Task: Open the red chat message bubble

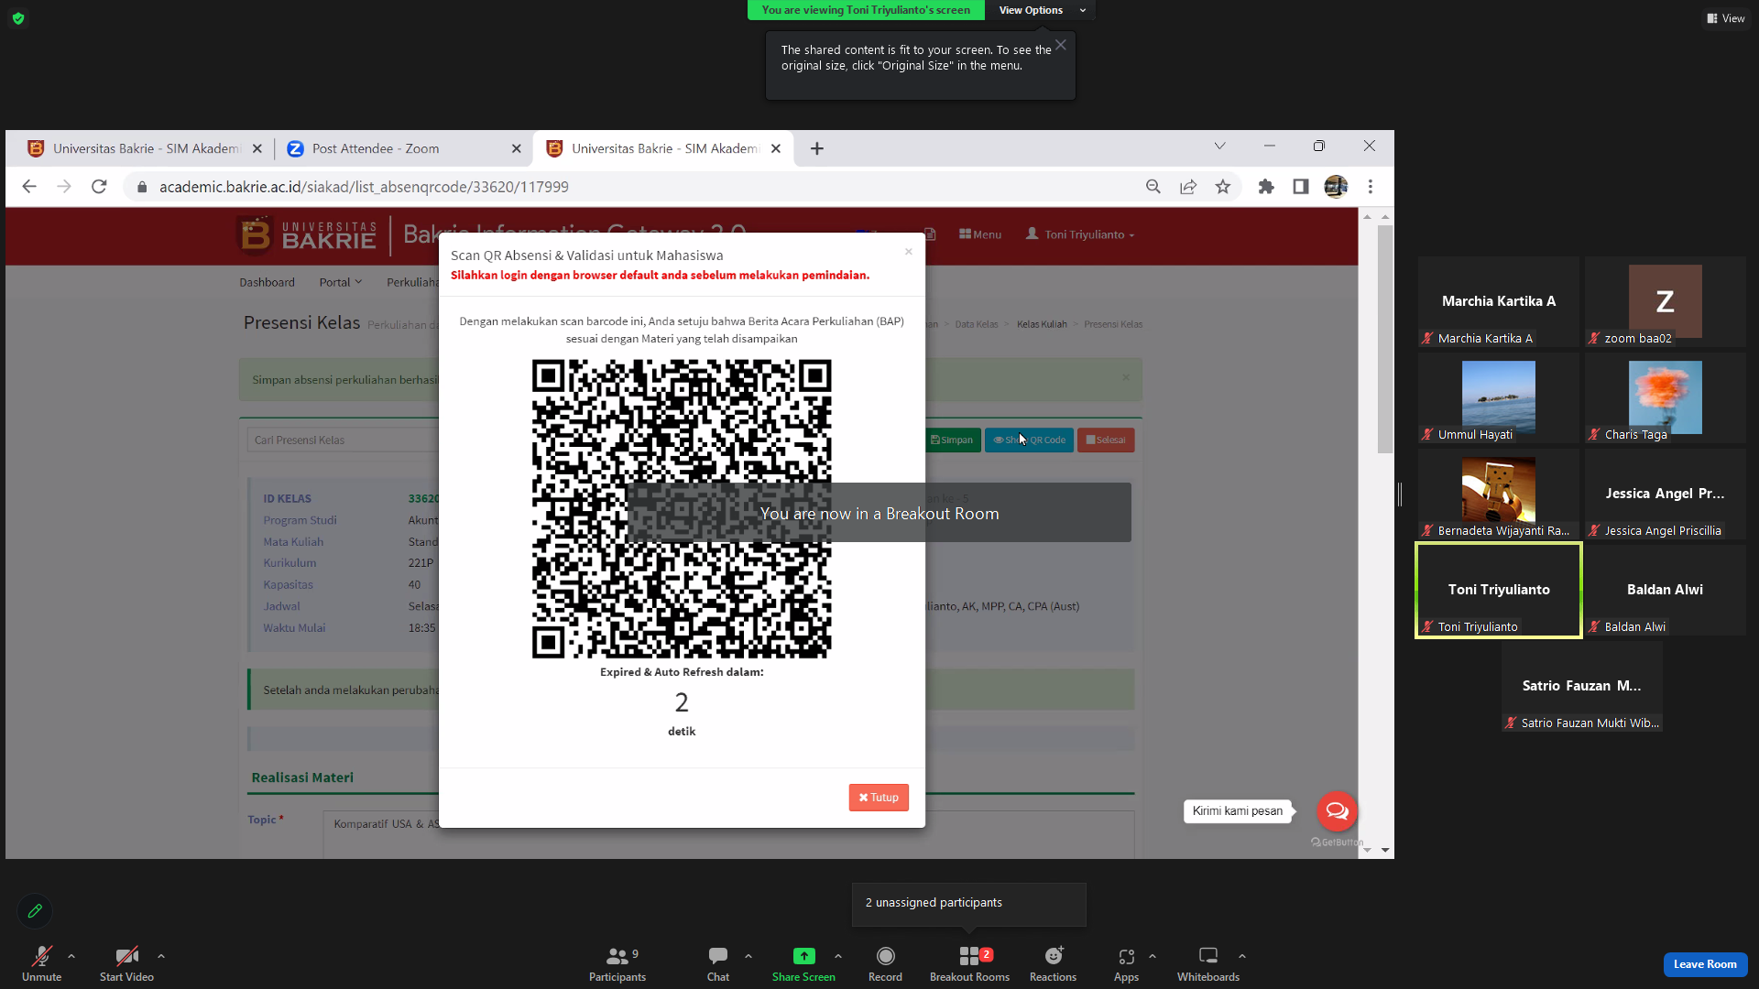Action: point(1337,810)
